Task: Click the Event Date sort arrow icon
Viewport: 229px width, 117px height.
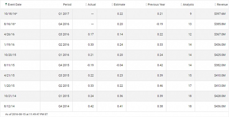Action: (6, 4)
